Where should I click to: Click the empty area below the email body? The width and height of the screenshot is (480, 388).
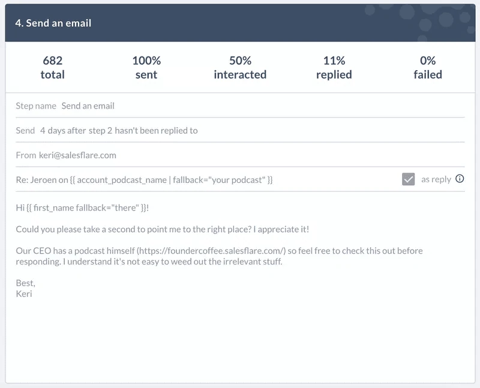pos(240,339)
